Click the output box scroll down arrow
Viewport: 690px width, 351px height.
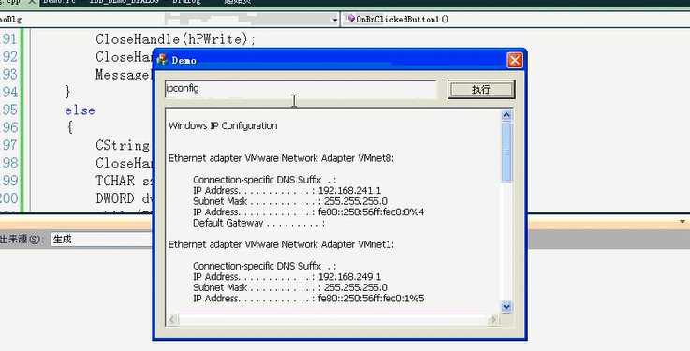(506, 307)
